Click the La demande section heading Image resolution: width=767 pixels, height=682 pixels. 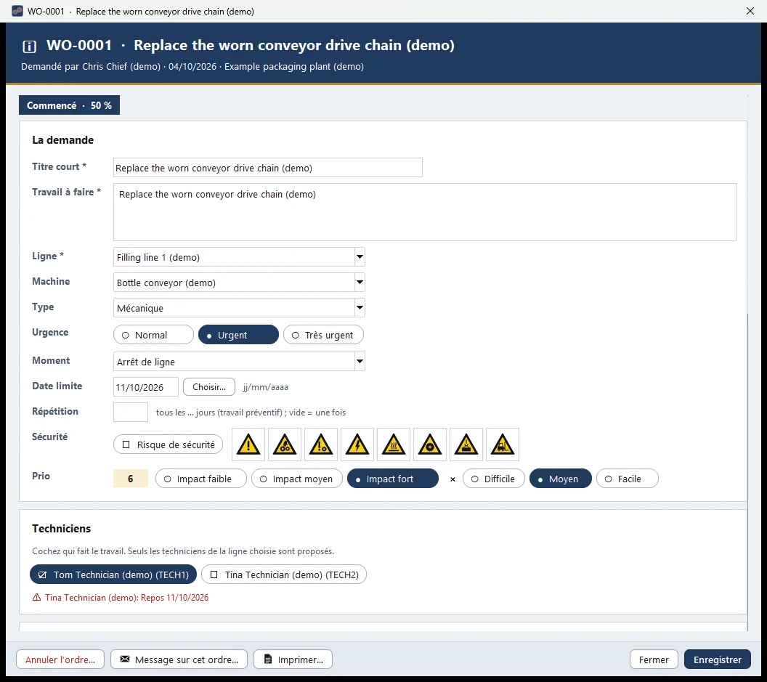63,140
